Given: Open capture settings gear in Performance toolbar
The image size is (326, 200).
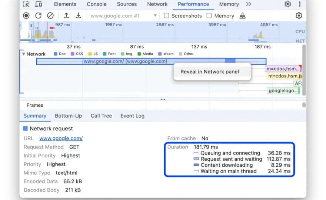Looking at the screenshot, I should (x=299, y=16).
